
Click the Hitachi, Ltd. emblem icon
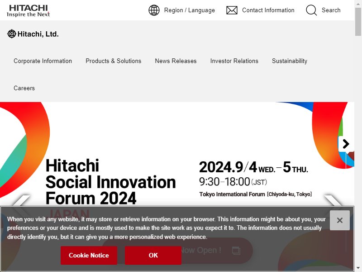12,34
